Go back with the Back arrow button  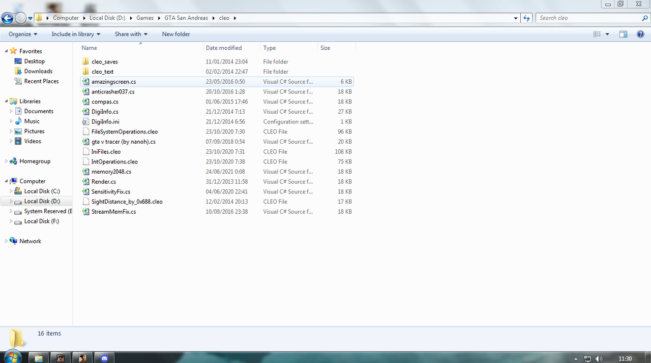click(7, 18)
